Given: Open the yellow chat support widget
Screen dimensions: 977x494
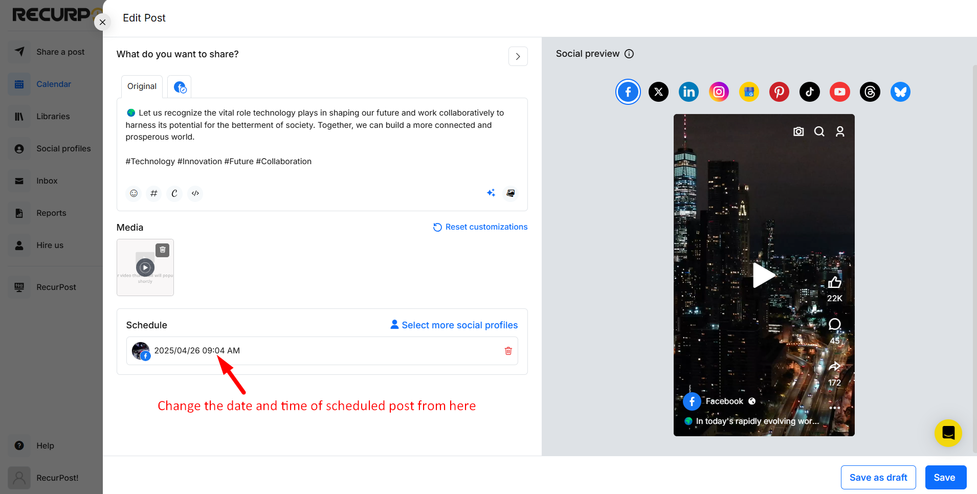Looking at the screenshot, I should tap(948, 433).
